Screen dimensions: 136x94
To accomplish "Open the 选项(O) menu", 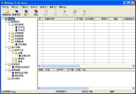I will [x=44, y=7].
